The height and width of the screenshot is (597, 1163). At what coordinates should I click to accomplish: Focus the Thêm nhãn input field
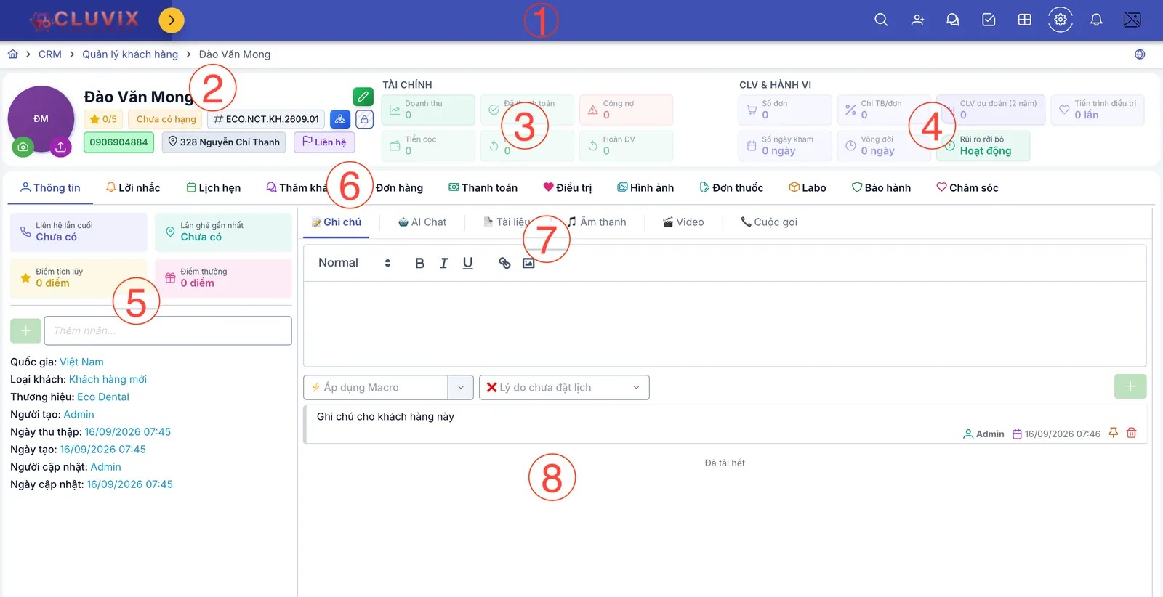168,330
